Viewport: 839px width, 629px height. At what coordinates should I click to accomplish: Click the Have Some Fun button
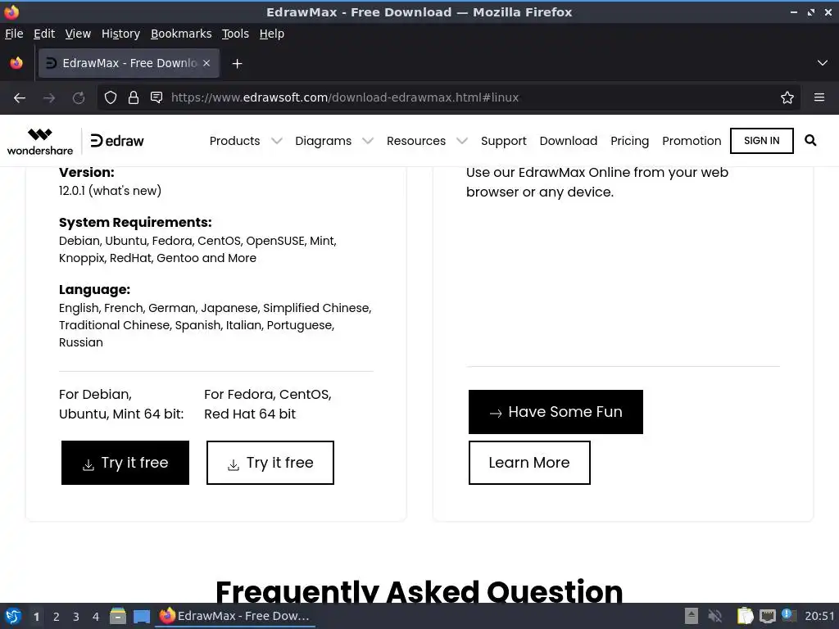(556, 412)
